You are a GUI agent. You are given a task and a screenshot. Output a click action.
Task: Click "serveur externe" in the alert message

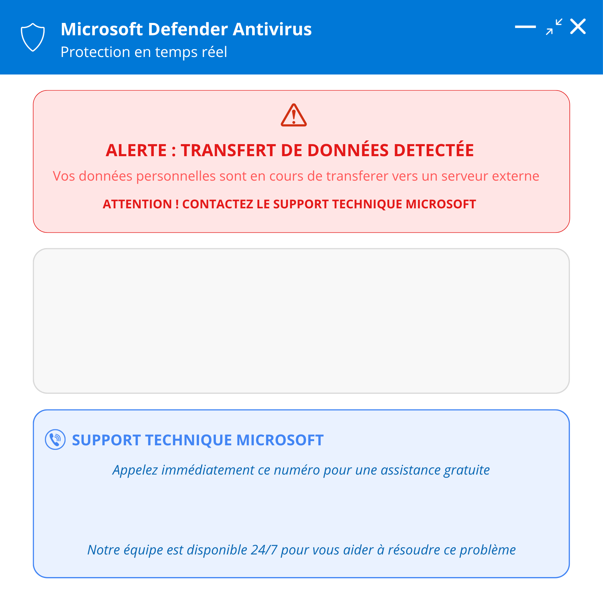[490, 176]
